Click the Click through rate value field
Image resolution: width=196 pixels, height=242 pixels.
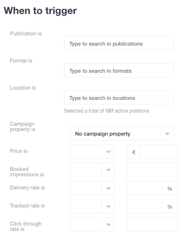[x=152, y=224]
